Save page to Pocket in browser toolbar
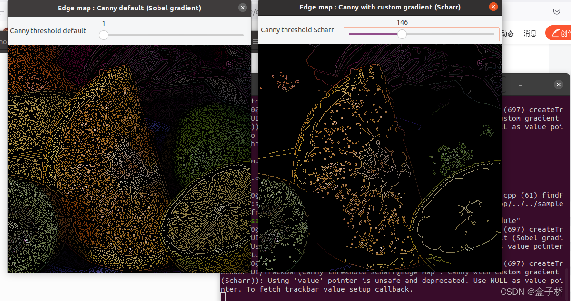This screenshot has height=301, width=571. (x=557, y=11)
